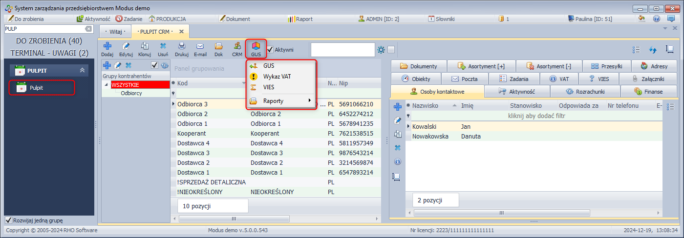Image resolution: width=684 pixels, height=238 pixels.
Task: Open DO ZROBIENIA (40) list
Action: point(49,40)
